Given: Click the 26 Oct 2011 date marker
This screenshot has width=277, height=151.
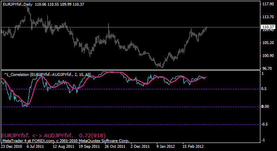Looking at the screenshot, I should pos(115,147).
